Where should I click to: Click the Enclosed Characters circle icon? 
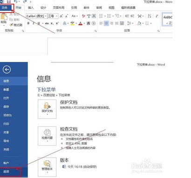pyautogui.click(x=94, y=23)
